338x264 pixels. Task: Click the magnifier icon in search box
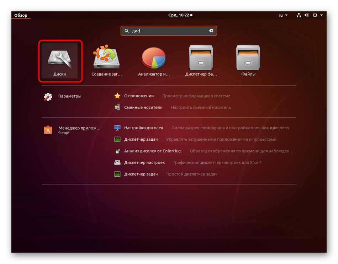(x=127, y=31)
